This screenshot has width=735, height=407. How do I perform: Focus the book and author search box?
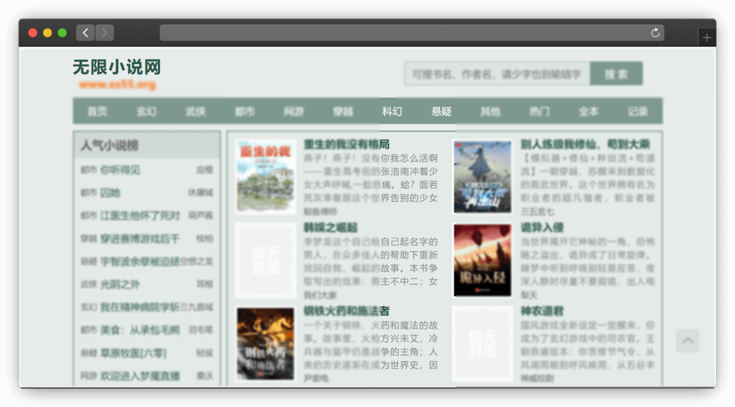pos(497,74)
